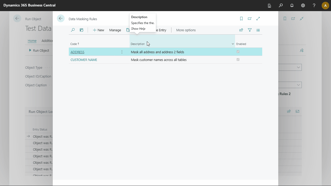This screenshot has width=331, height=186.
Task: Switch to Home tab in Run Object page
Action: pyautogui.click(x=32, y=41)
